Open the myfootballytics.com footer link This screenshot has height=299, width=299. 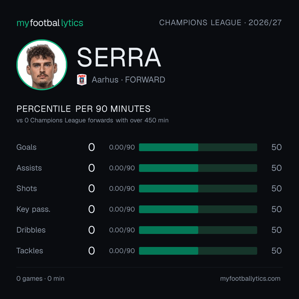coord(250,279)
